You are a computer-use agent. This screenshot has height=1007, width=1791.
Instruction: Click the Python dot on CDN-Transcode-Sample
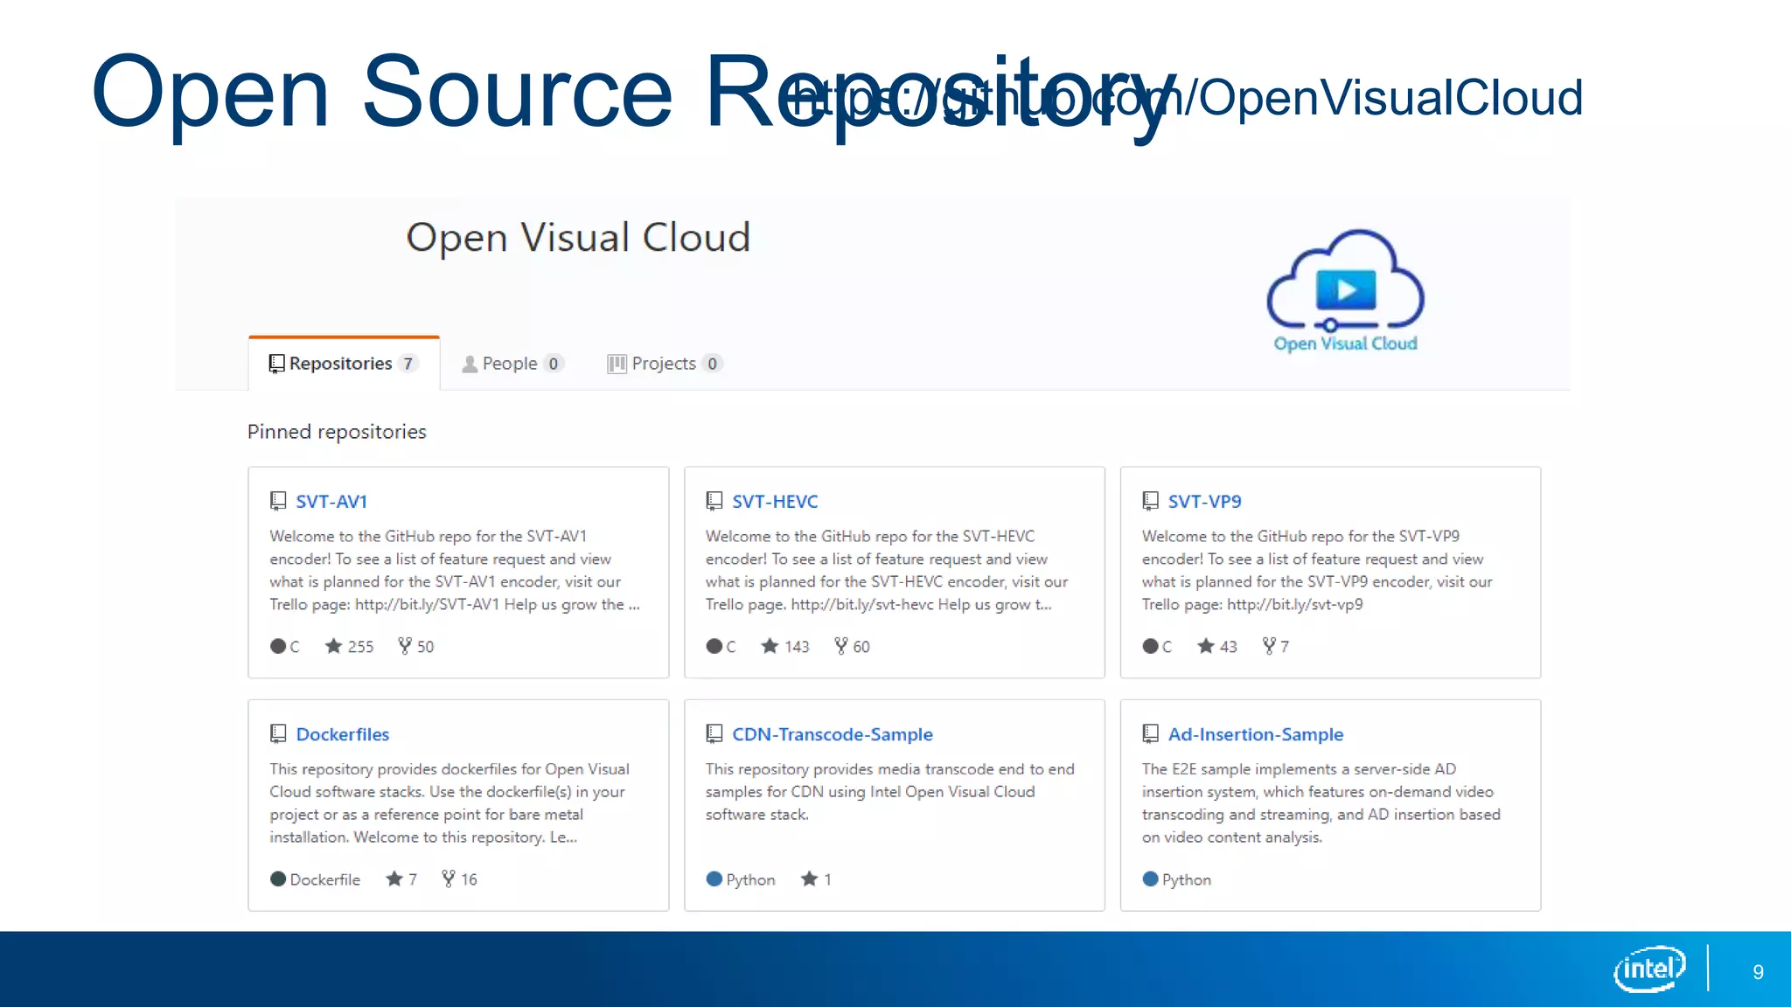click(714, 879)
